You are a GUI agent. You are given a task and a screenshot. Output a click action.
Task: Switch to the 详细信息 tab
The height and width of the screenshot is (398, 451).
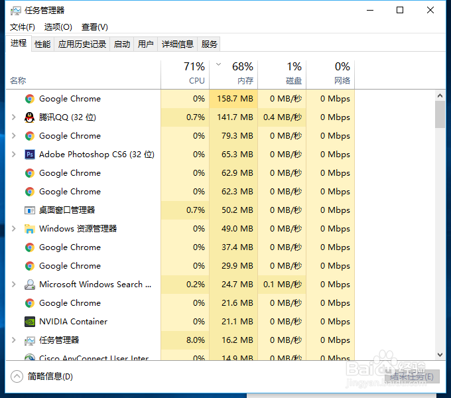tap(178, 44)
